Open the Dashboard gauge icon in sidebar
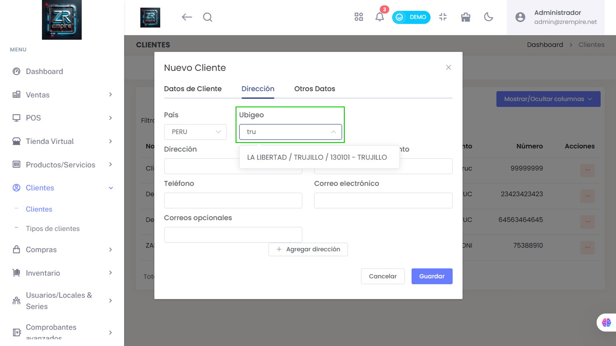 [17, 71]
